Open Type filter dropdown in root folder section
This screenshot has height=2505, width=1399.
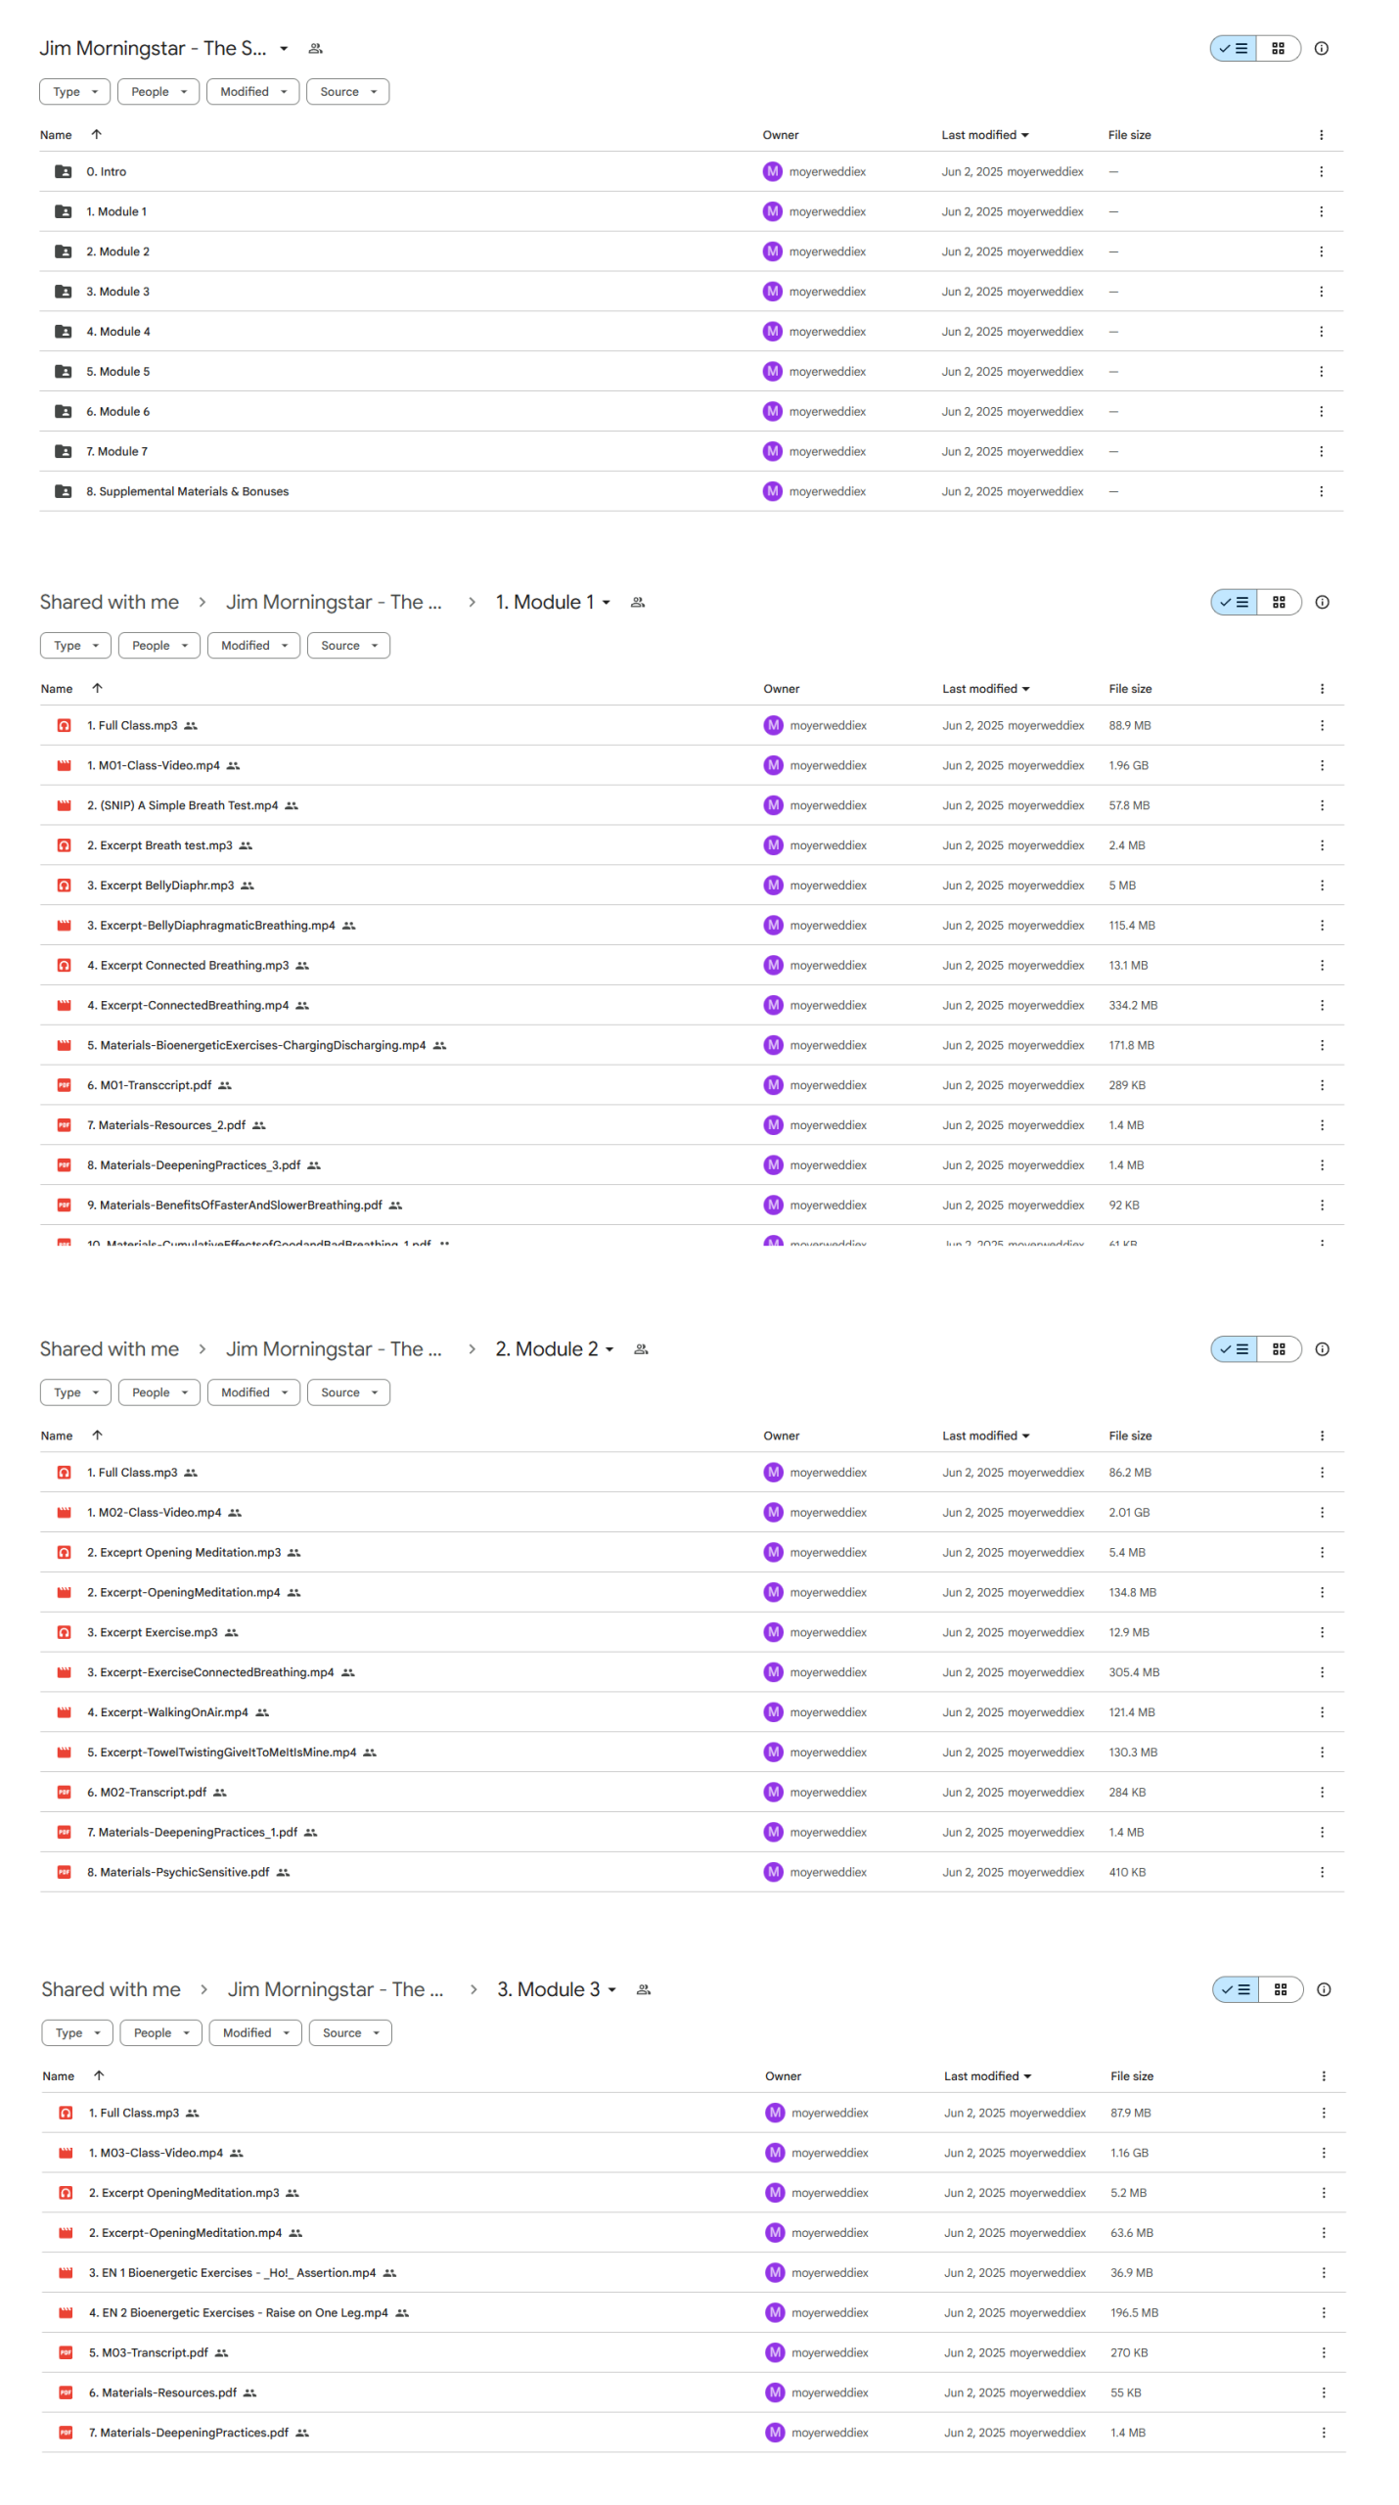[74, 91]
